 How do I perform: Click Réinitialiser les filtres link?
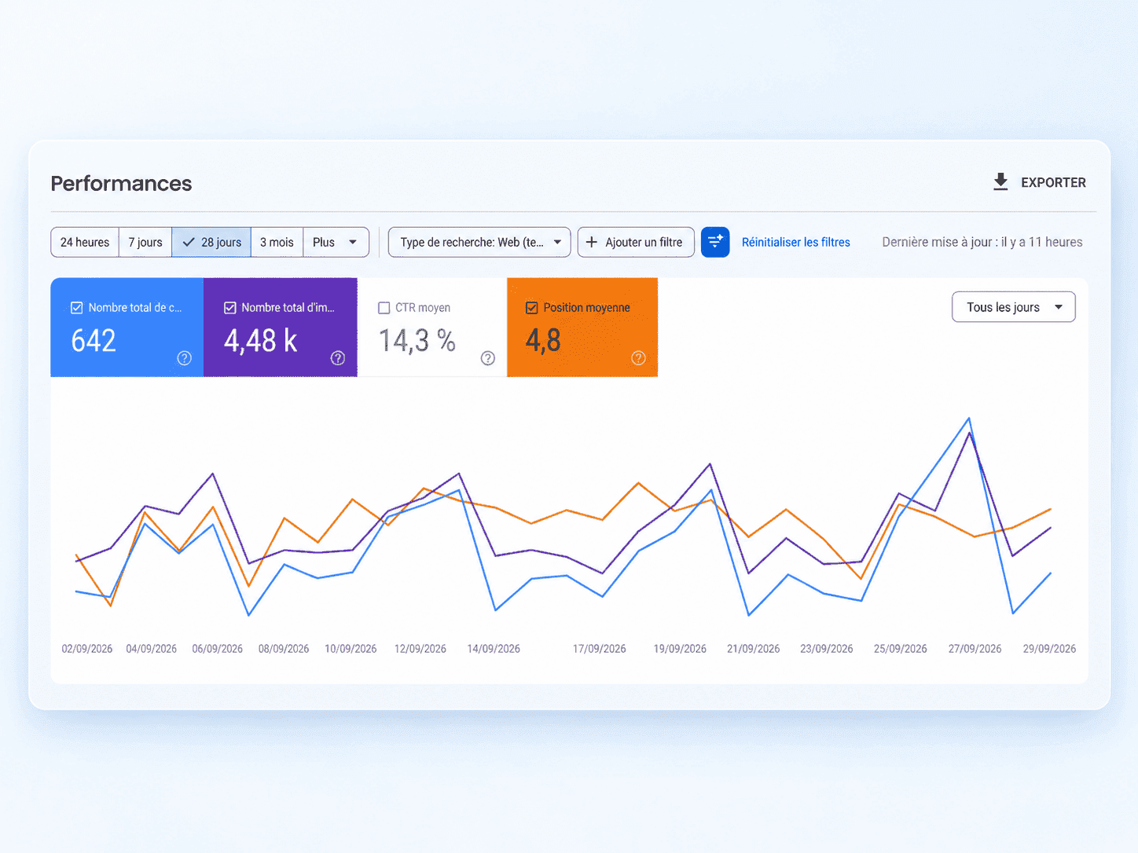[x=796, y=242]
